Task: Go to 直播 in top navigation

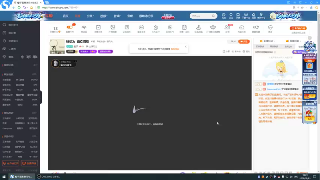Action: click(78, 16)
